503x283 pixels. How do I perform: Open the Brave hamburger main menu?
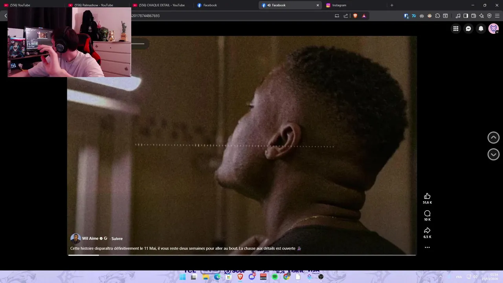(497, 16)
